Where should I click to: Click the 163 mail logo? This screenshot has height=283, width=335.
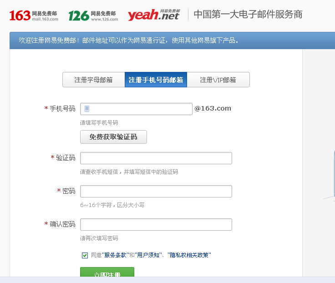point(34,15)
